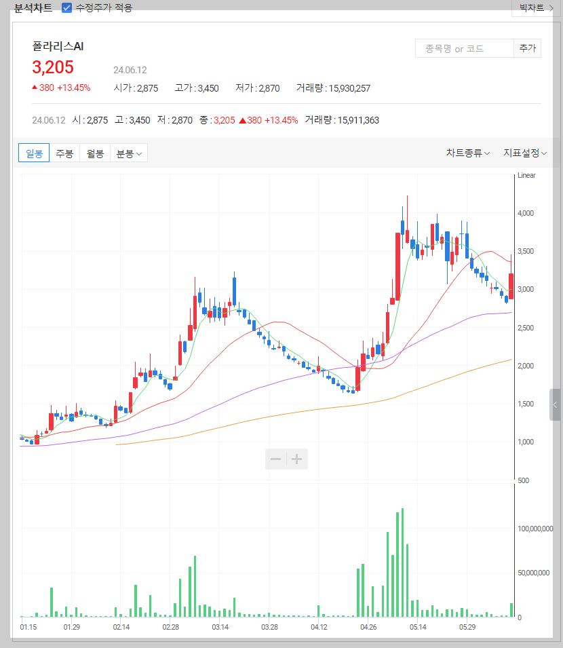Click the 01.15 date axis label

tap(28, 627)
